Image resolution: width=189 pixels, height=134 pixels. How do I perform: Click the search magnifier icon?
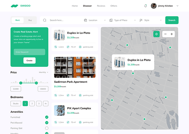pos(45,20)
